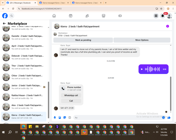Go back using the Marketplace arrow
Screen dimensions: 176x140
tap(4, 24)
